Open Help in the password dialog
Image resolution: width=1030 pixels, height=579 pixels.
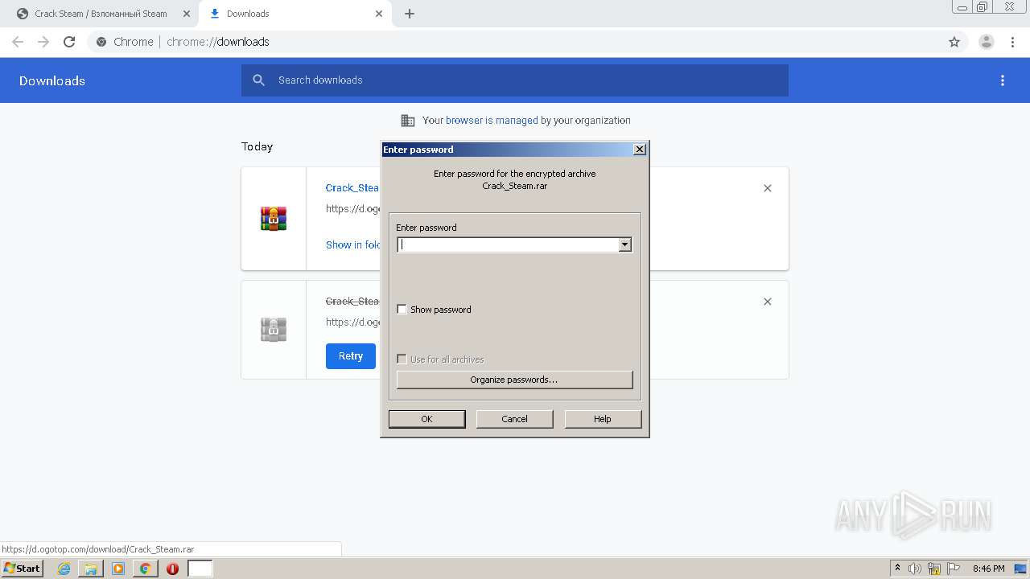click(x=603, y=419)
